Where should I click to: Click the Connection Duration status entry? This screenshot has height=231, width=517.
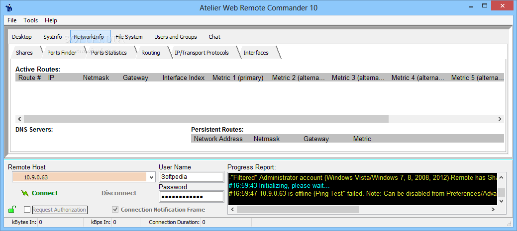coord(177,222)
